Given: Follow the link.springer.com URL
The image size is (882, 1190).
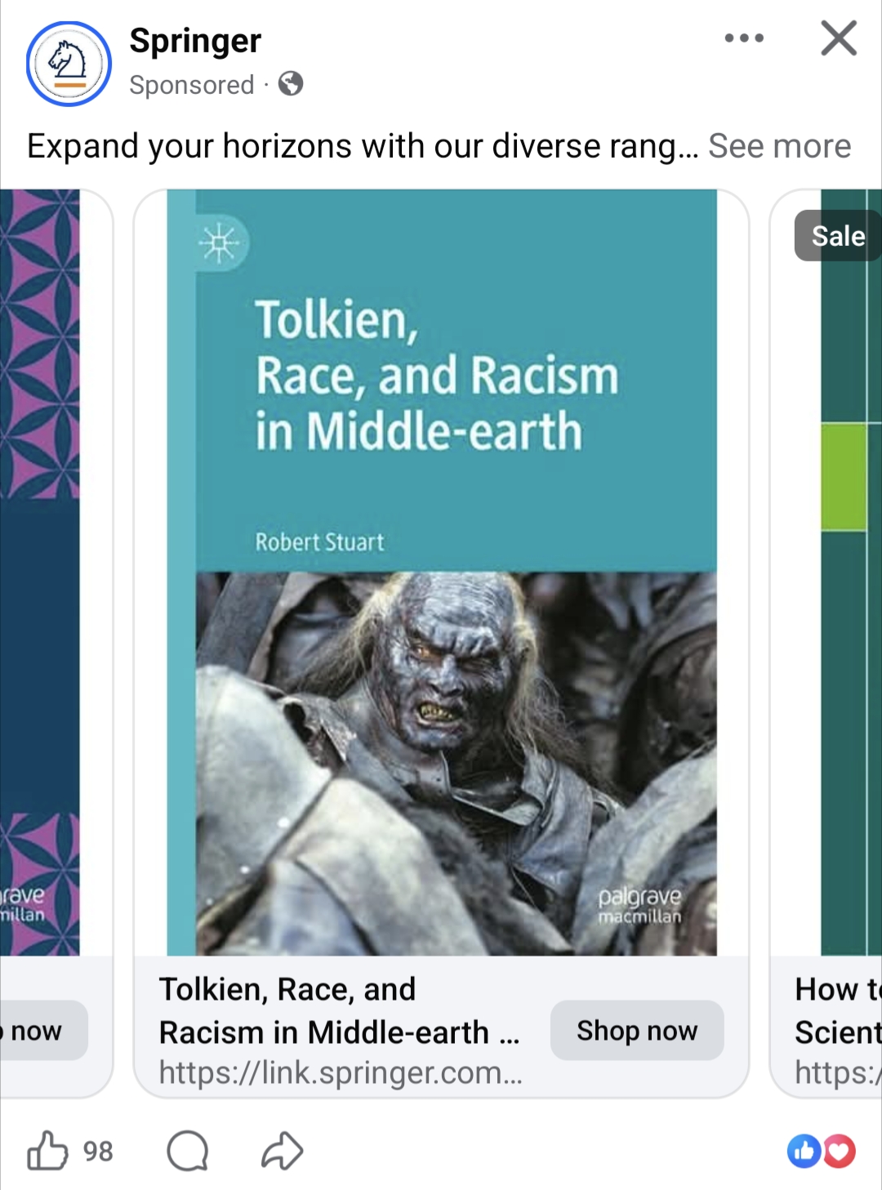Looking at the screenshot, I should coord(341,1072).
